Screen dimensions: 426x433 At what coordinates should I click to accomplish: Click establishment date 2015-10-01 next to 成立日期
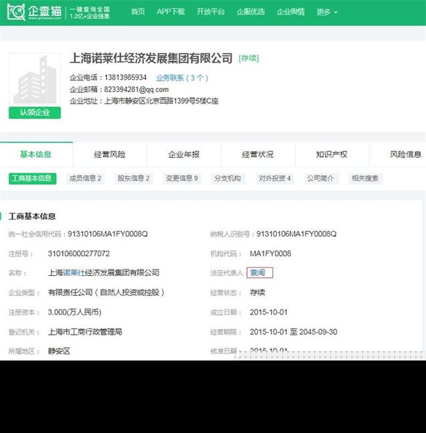(x=269, y=312)
